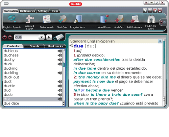
Task: Select the Search tab
Action: click(34, 46)
